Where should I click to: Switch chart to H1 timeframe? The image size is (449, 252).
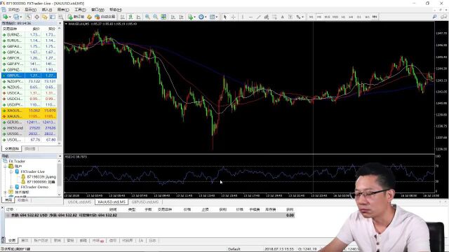point(343,17)
